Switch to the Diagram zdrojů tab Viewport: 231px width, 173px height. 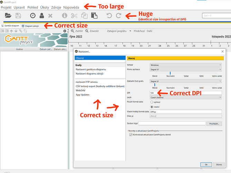point(30,26)
